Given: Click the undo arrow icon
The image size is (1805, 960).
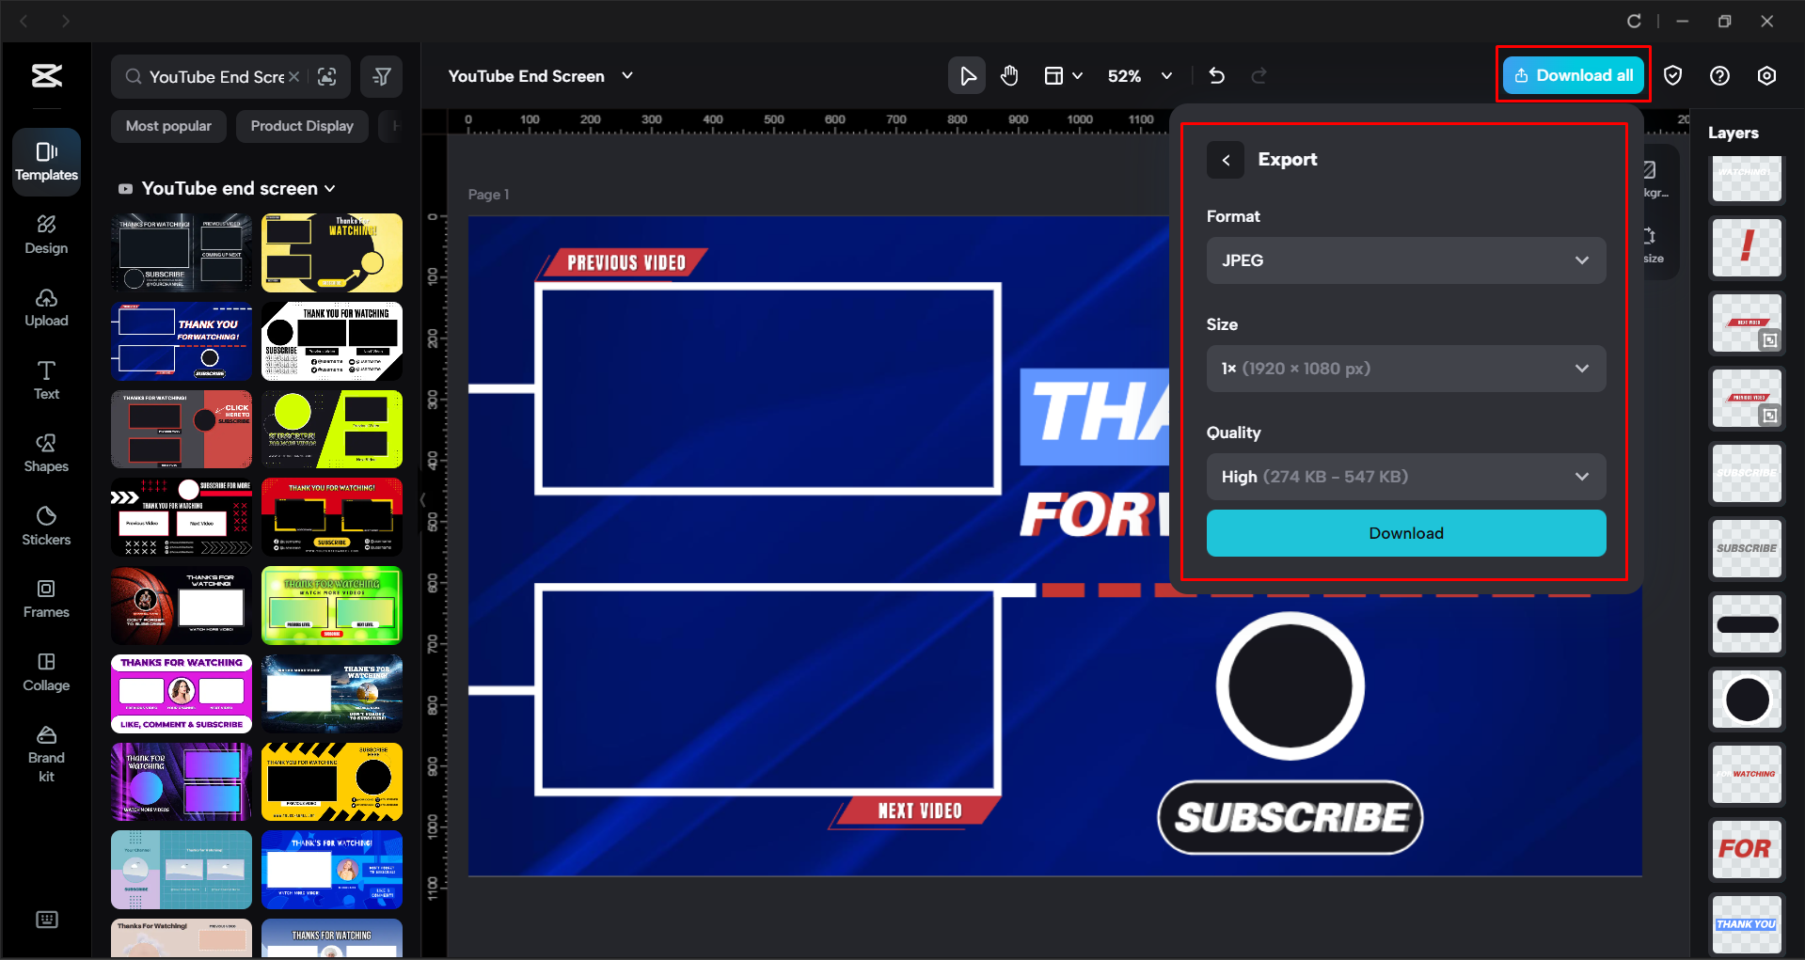Looking at the screenshot, I should pos(1216,75).
